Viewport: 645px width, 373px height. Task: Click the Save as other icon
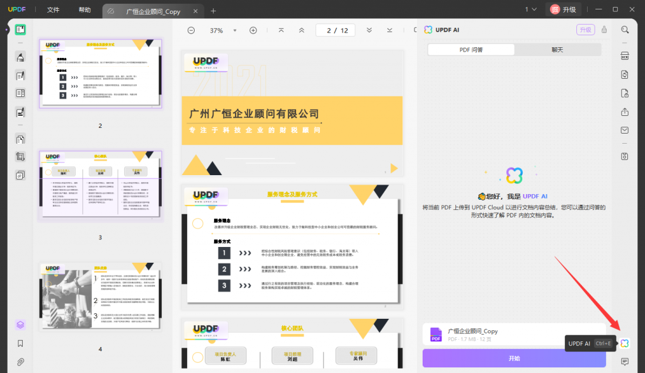point(624,156)
